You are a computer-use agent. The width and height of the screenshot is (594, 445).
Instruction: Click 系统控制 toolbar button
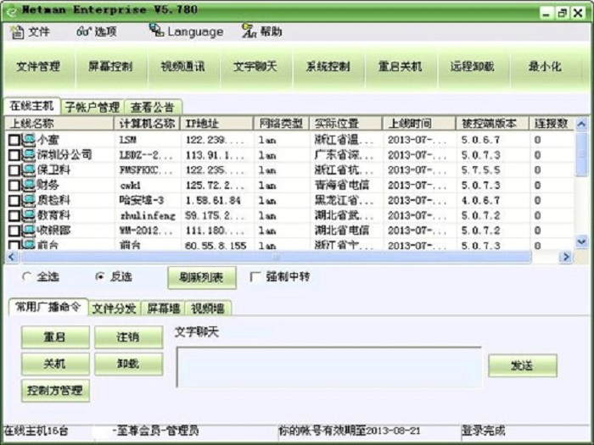(x=328, y=67)
